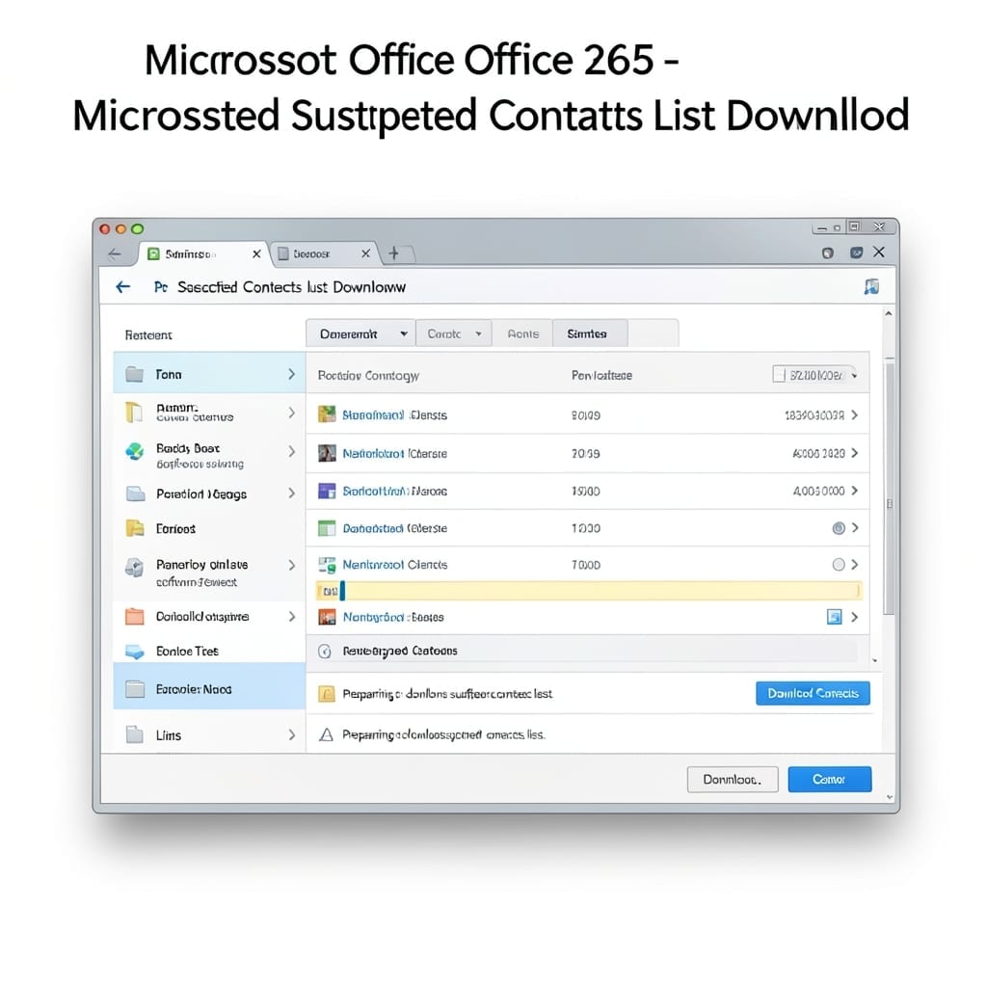
Task: Click the back arrow in the browser tab bar
Action: (x=115, y=254)
